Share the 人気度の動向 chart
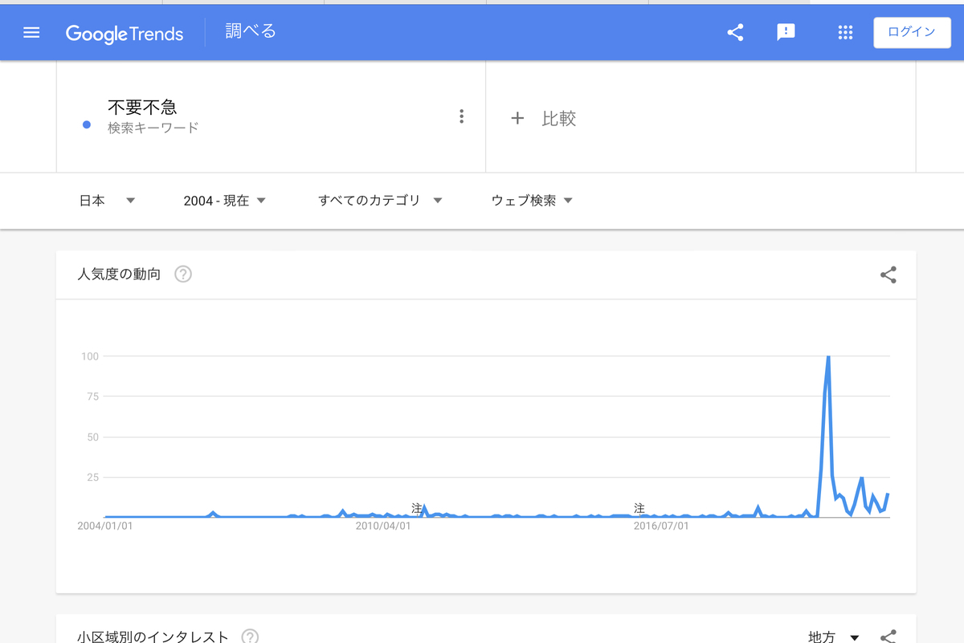Viewport: 964px width, 643px height. pos(888,274)
